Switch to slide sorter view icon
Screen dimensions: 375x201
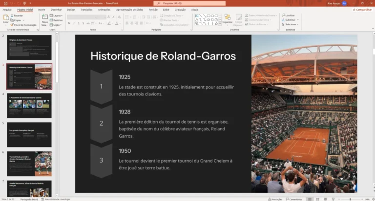(x=317, y=199)
